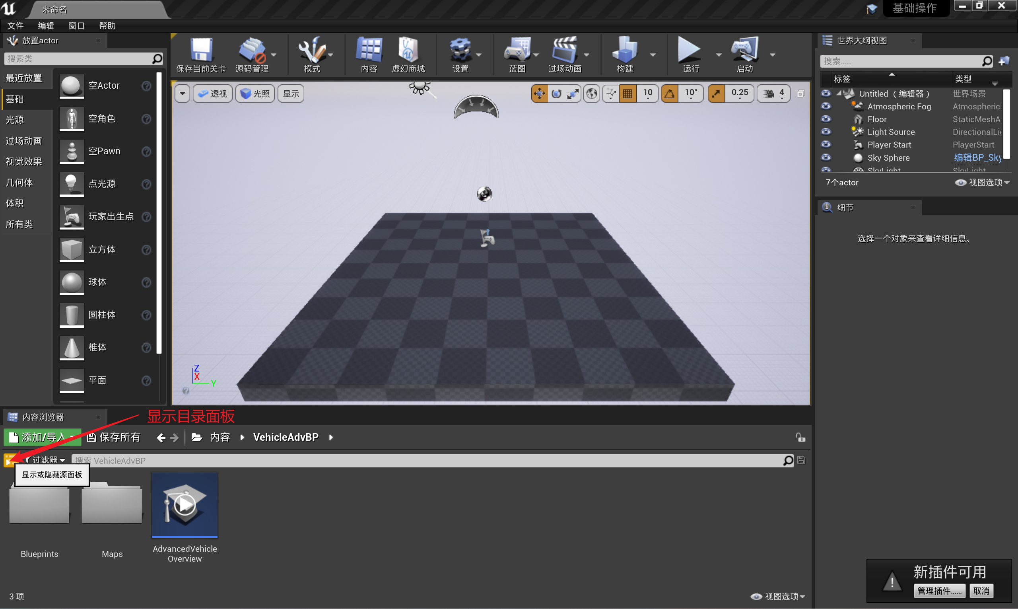Screen dimensions: 1018x609
Task: Click the camera speed setting showing 4
Action: tap(774, 93)
